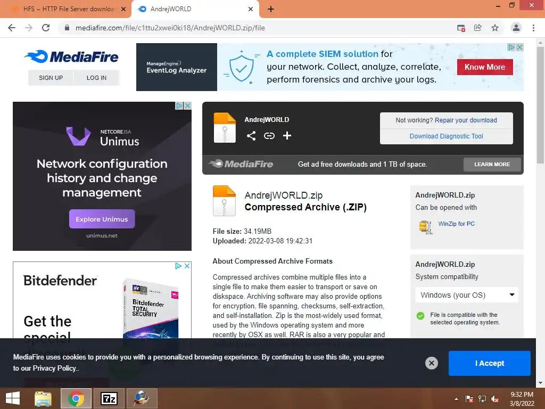Open a new browser tab
This screenshot has width=545, height=409.
pos(271,9)
